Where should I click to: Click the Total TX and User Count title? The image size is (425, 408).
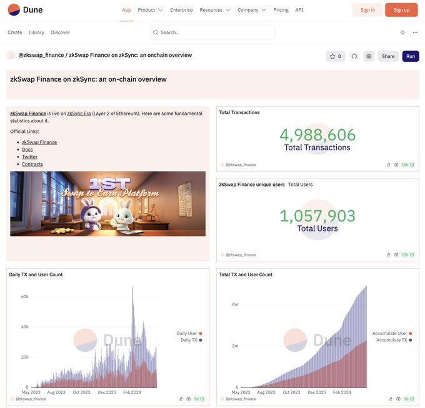point(246,274)
